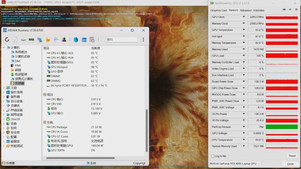The image size is (301, 169).
Task: Click the AIDA64 horizontal scrollbar thumb
Action: coord(80,158)
